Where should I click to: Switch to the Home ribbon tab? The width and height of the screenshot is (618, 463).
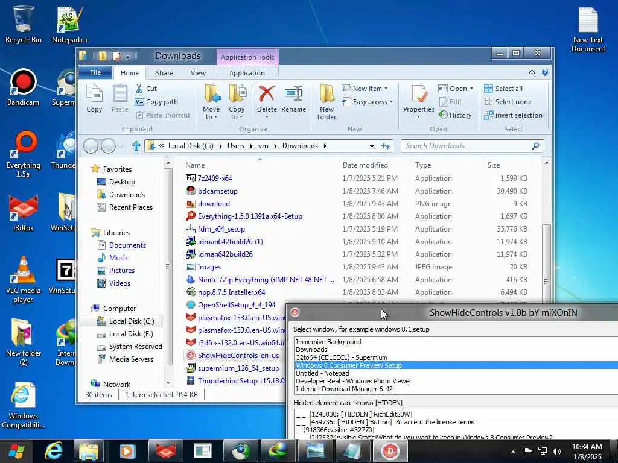[x=130, y=73]
